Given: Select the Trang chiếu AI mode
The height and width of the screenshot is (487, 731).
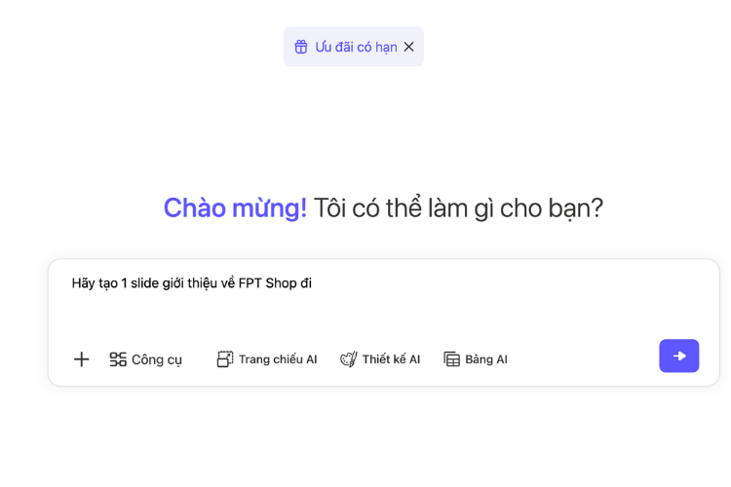Looking at the screenshot, I should tap(277, 359).
